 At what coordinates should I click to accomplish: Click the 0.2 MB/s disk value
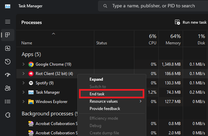[x=197, y=92]
